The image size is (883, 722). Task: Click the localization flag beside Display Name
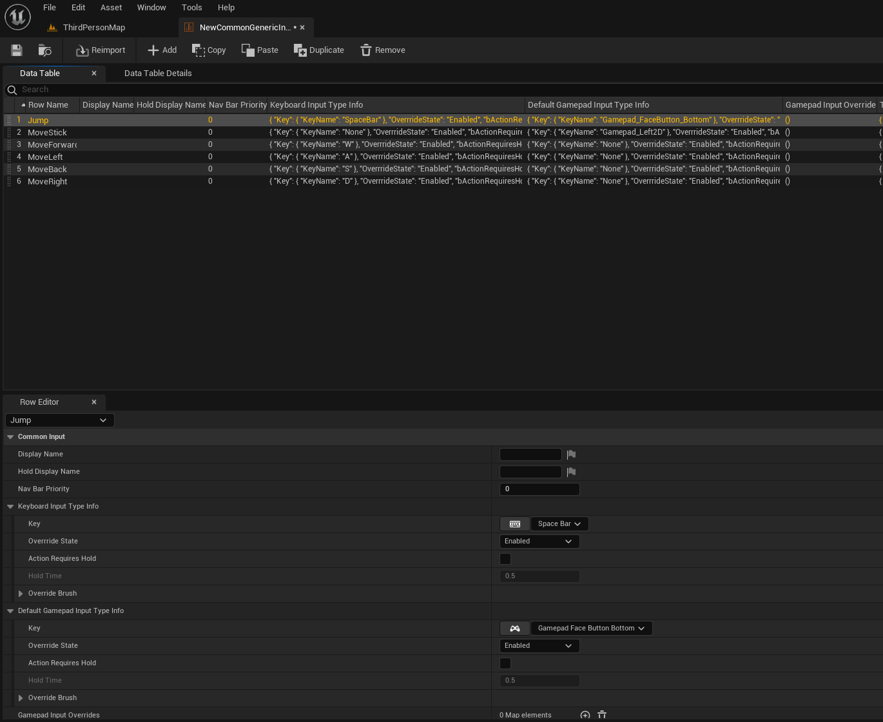570,454
